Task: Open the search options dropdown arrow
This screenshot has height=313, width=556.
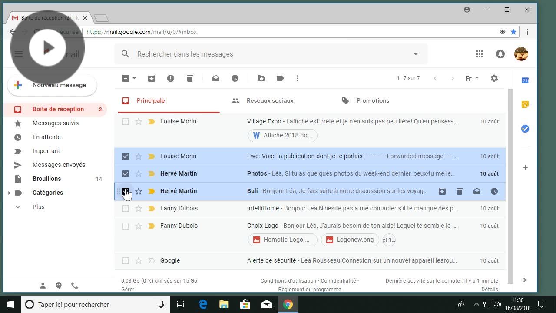Action: pos(416,54)
